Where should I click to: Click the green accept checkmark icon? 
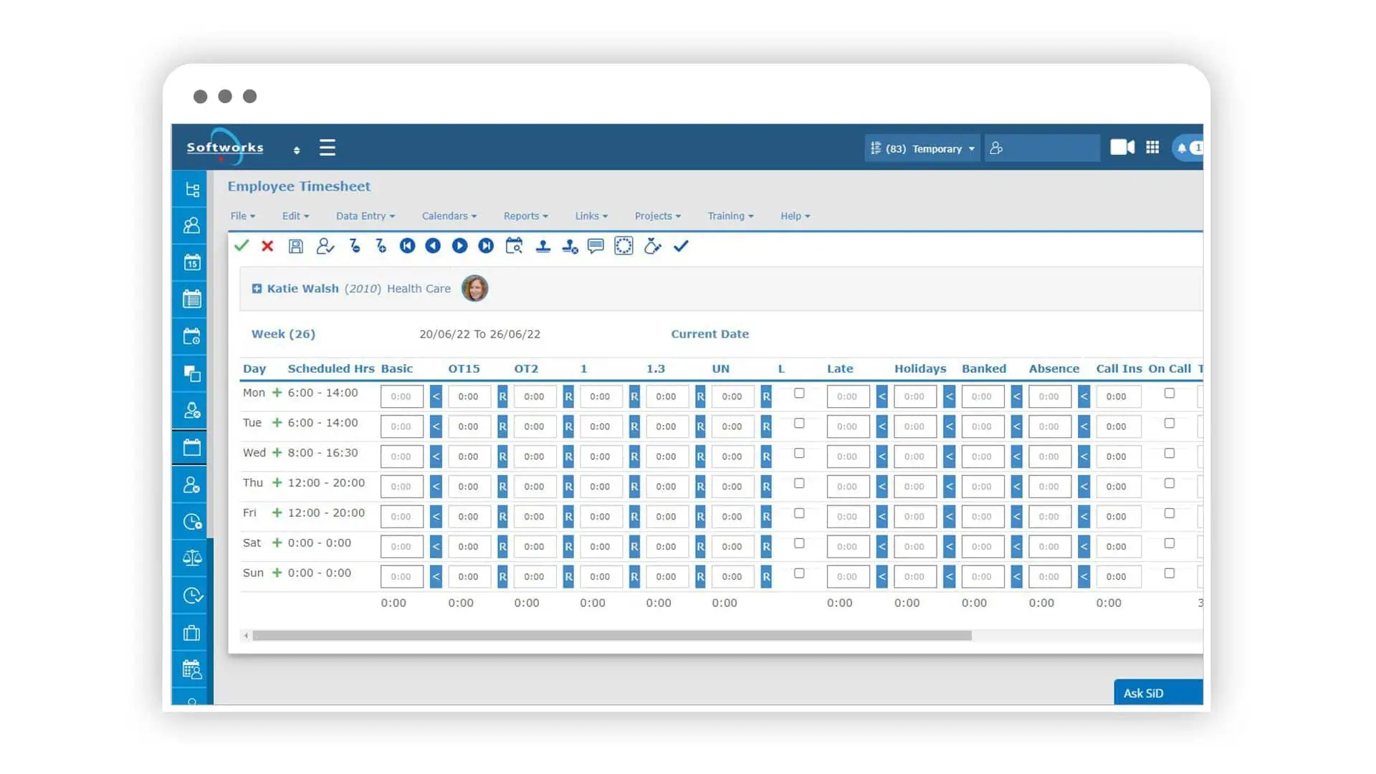[242, 246]
